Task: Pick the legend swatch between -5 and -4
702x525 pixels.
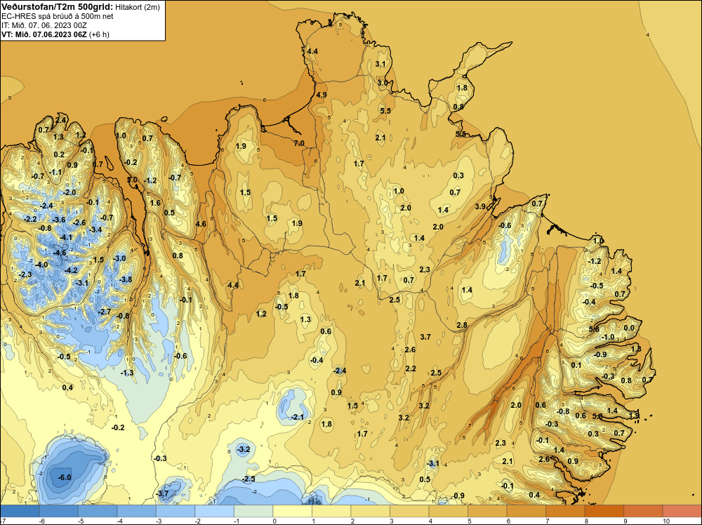Action: click(98, 511)
